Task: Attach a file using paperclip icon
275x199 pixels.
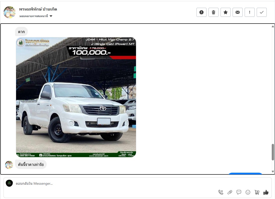Action: [x=230, y=192]
